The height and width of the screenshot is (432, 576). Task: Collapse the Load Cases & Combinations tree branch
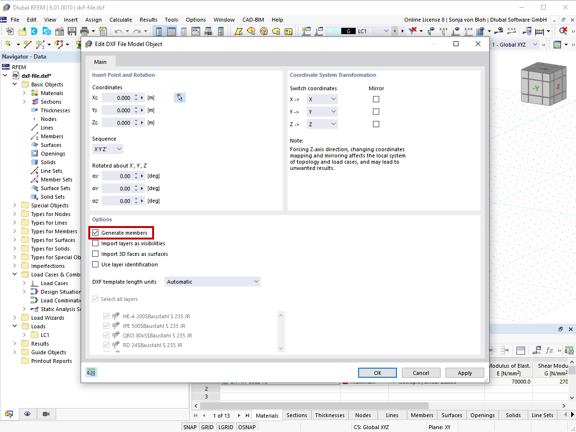pos(14,274)
